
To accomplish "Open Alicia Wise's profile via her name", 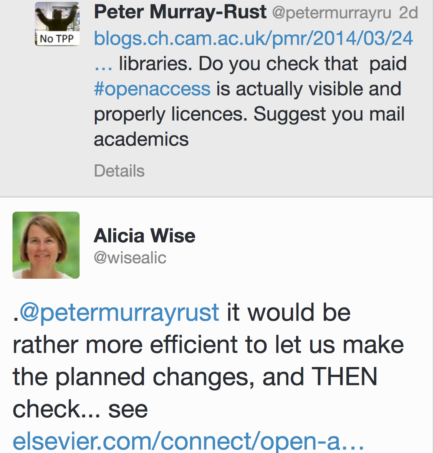I will tap(144, 235).
